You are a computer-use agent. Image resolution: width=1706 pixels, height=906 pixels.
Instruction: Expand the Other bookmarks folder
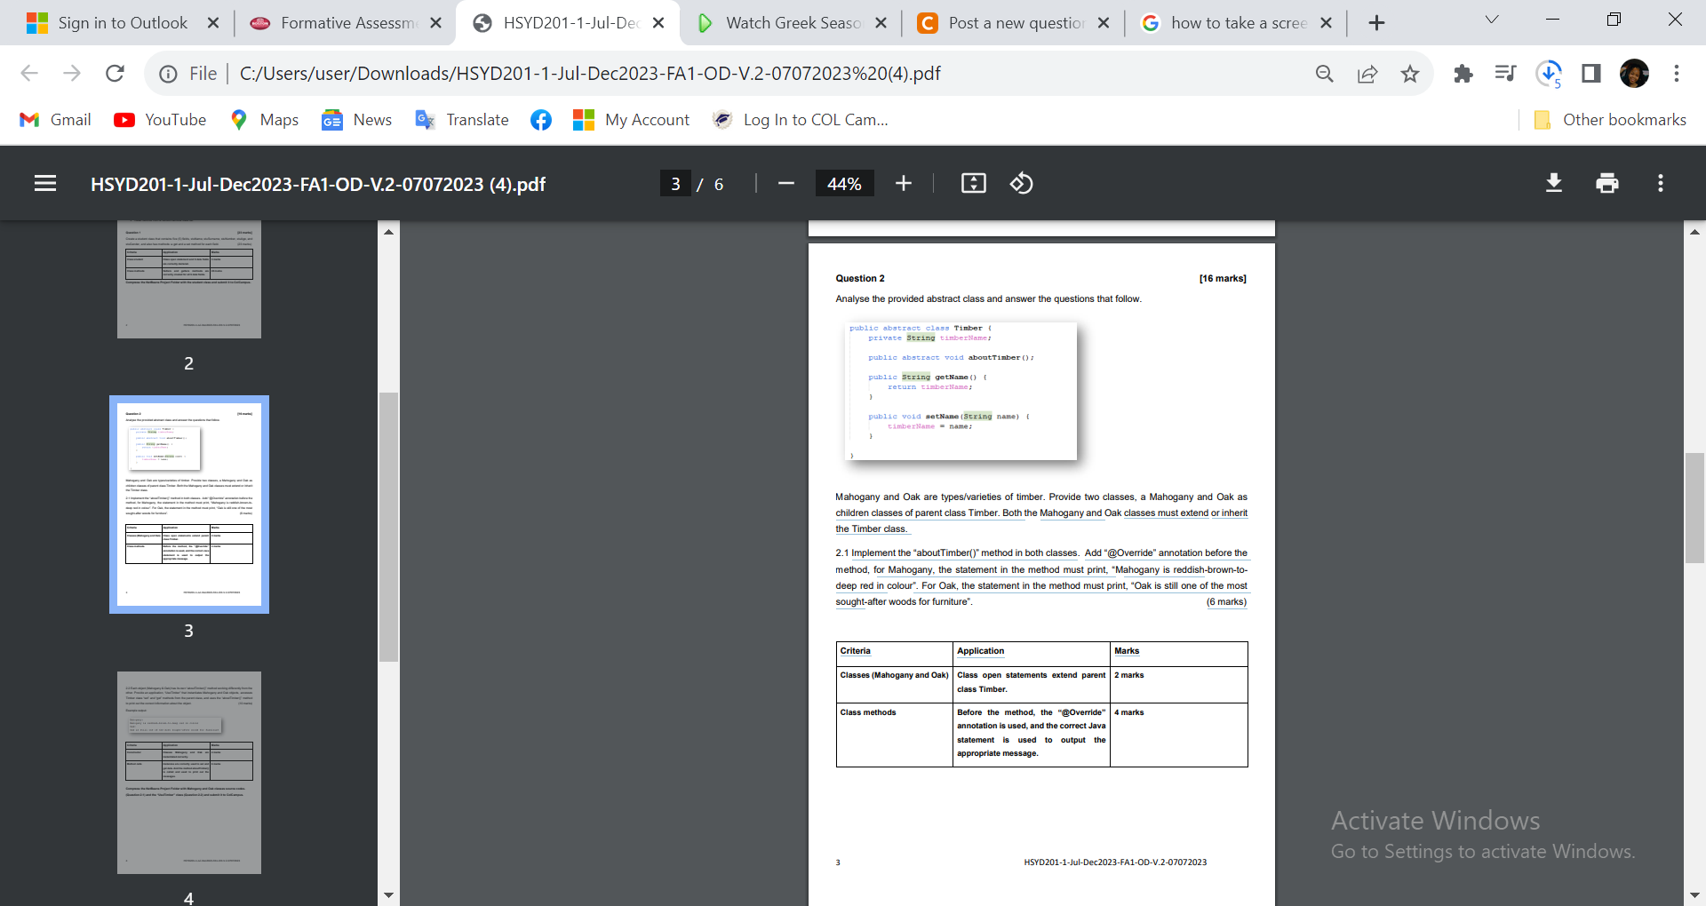(x=1609, y=119)
